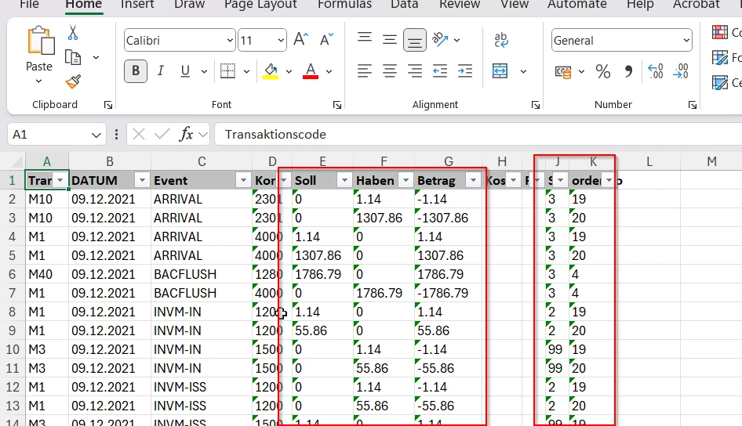Viewport: 742px width, 426px height.
Task: Open the Home ribbon tab
Action: 84,5
